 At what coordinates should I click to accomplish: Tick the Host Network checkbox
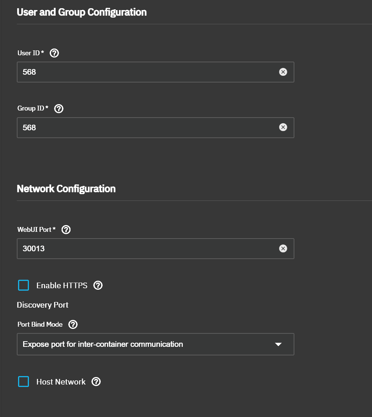click(x=24, y=382)
